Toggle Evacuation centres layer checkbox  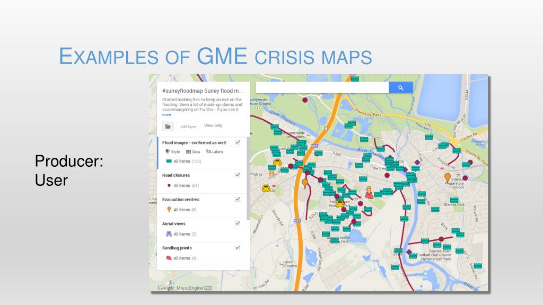pyautogui.click(x=238, y=199)
